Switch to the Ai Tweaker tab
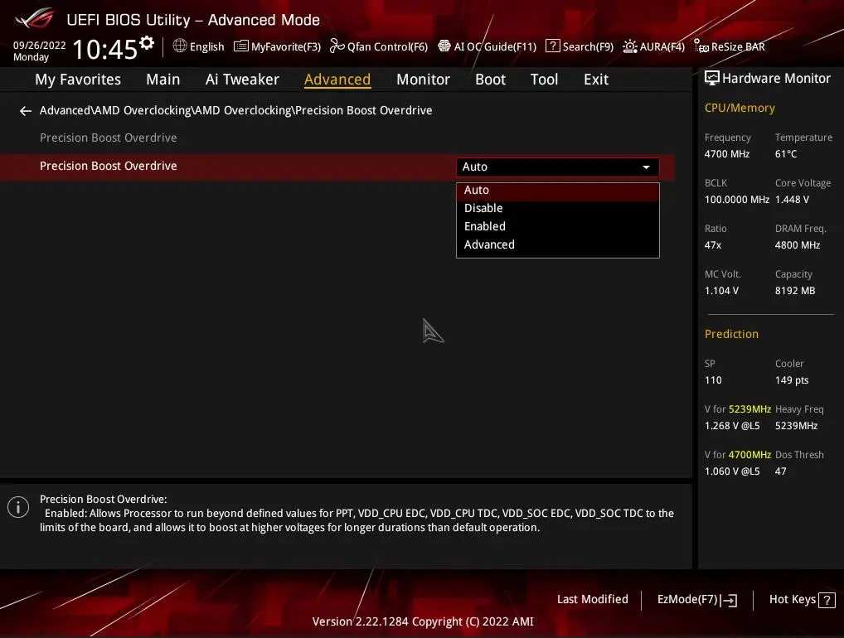This screenshot has width=844, height=638. (242, 80)
